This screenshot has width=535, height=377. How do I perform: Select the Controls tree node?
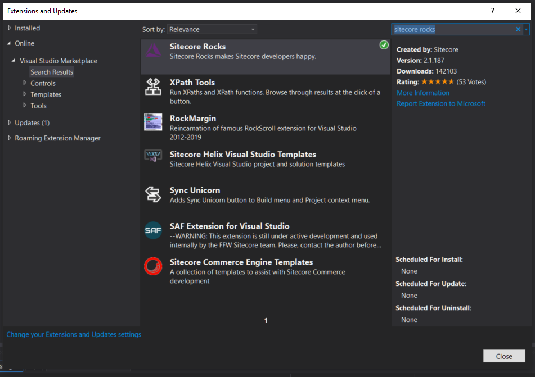pos(43,83)
